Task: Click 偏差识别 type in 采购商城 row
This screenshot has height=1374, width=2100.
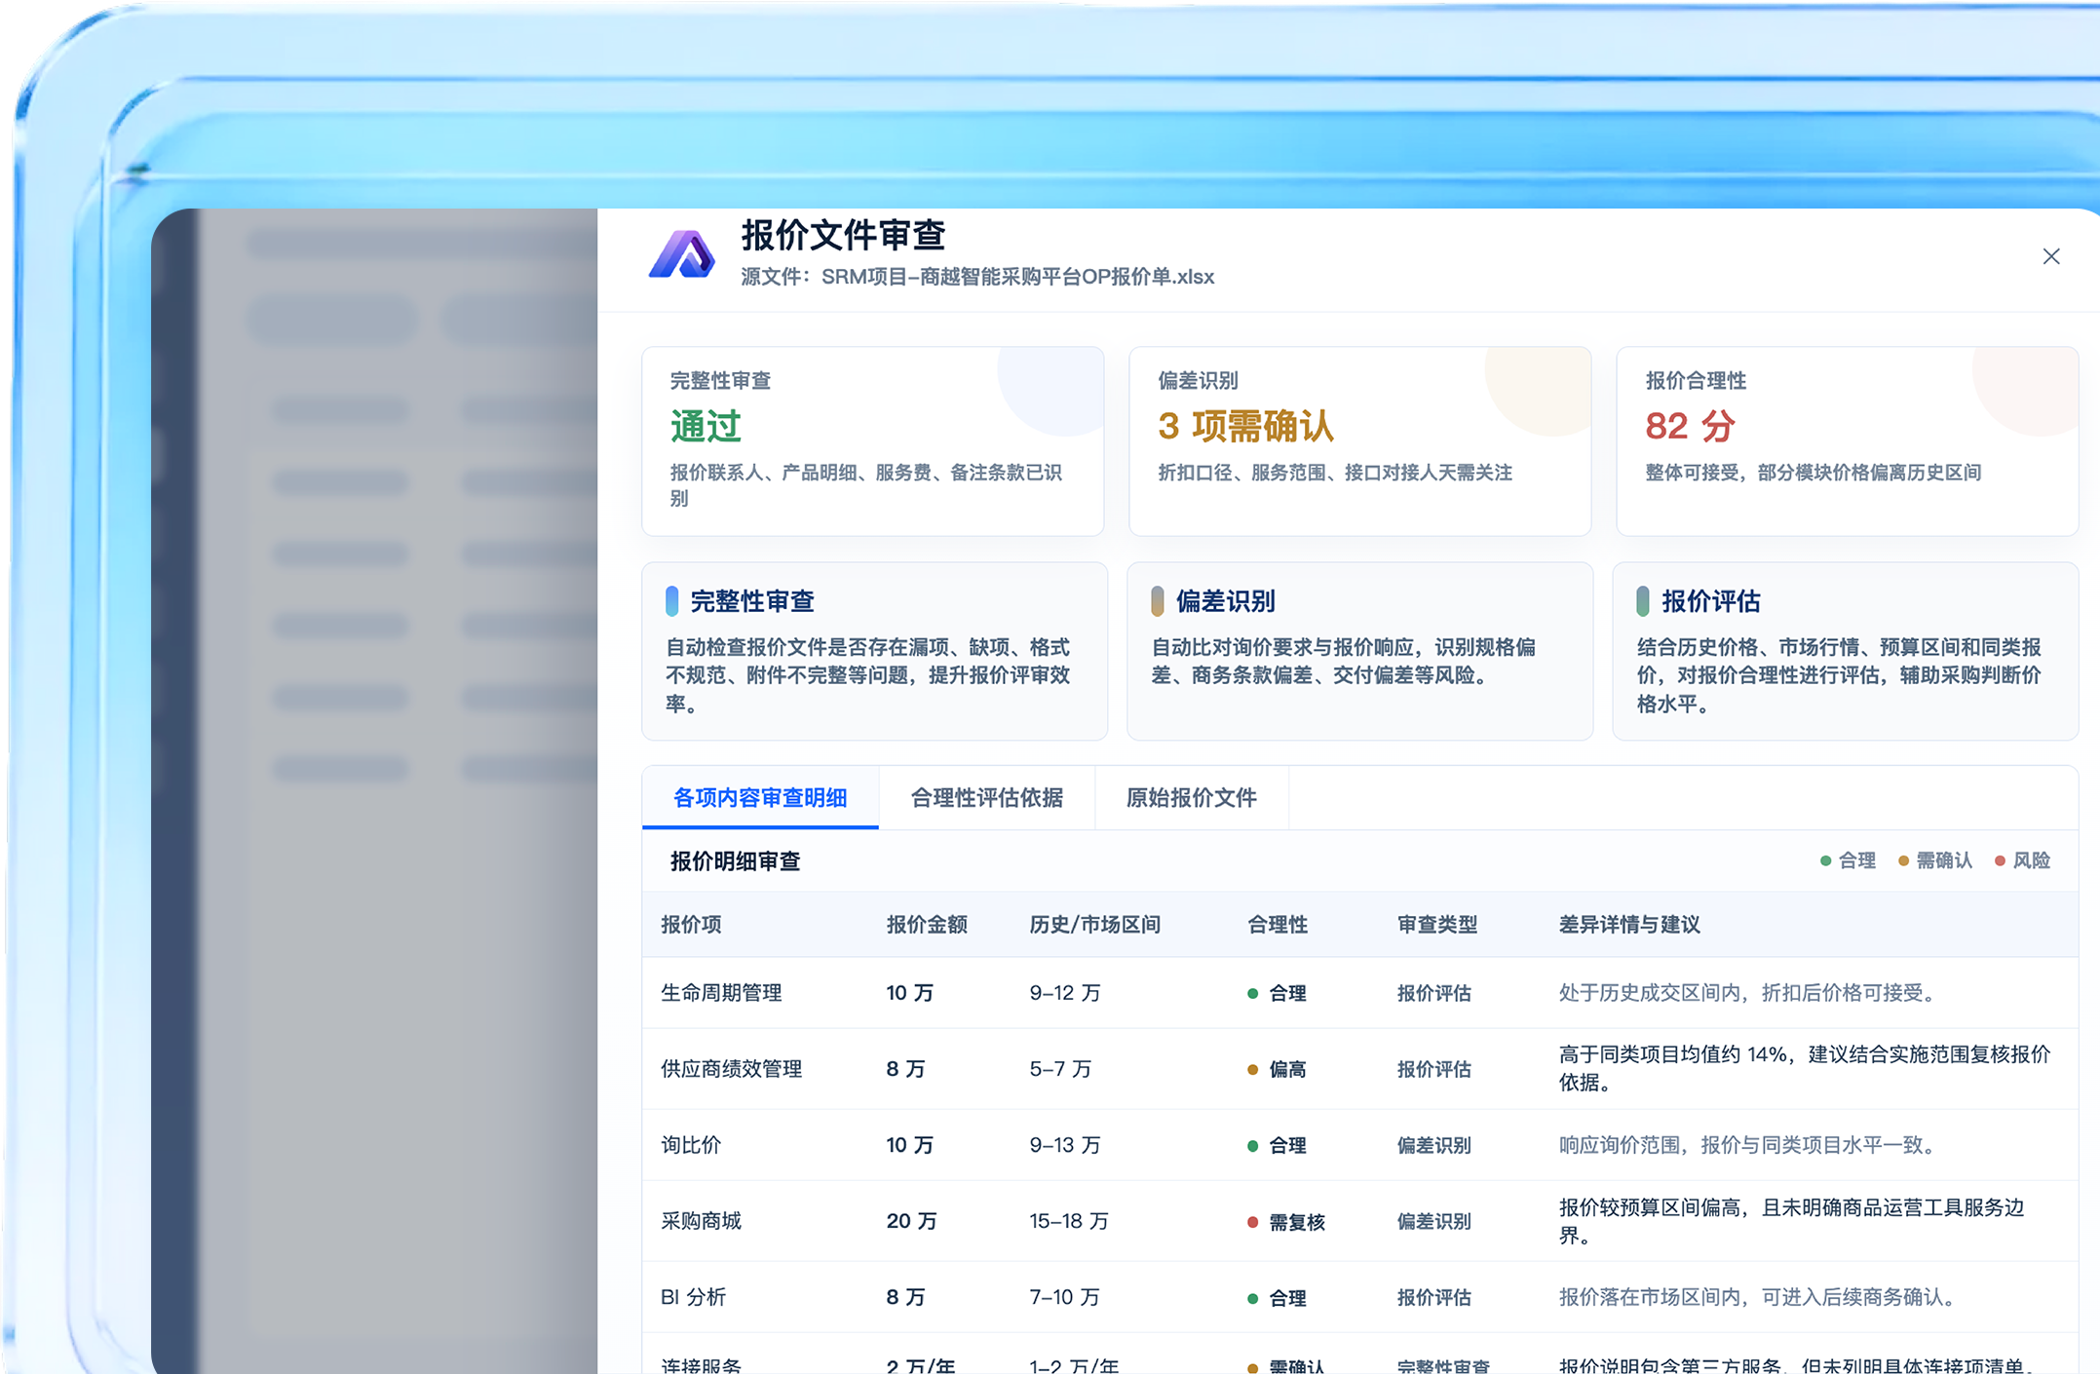Action: click(1433, 1220)
